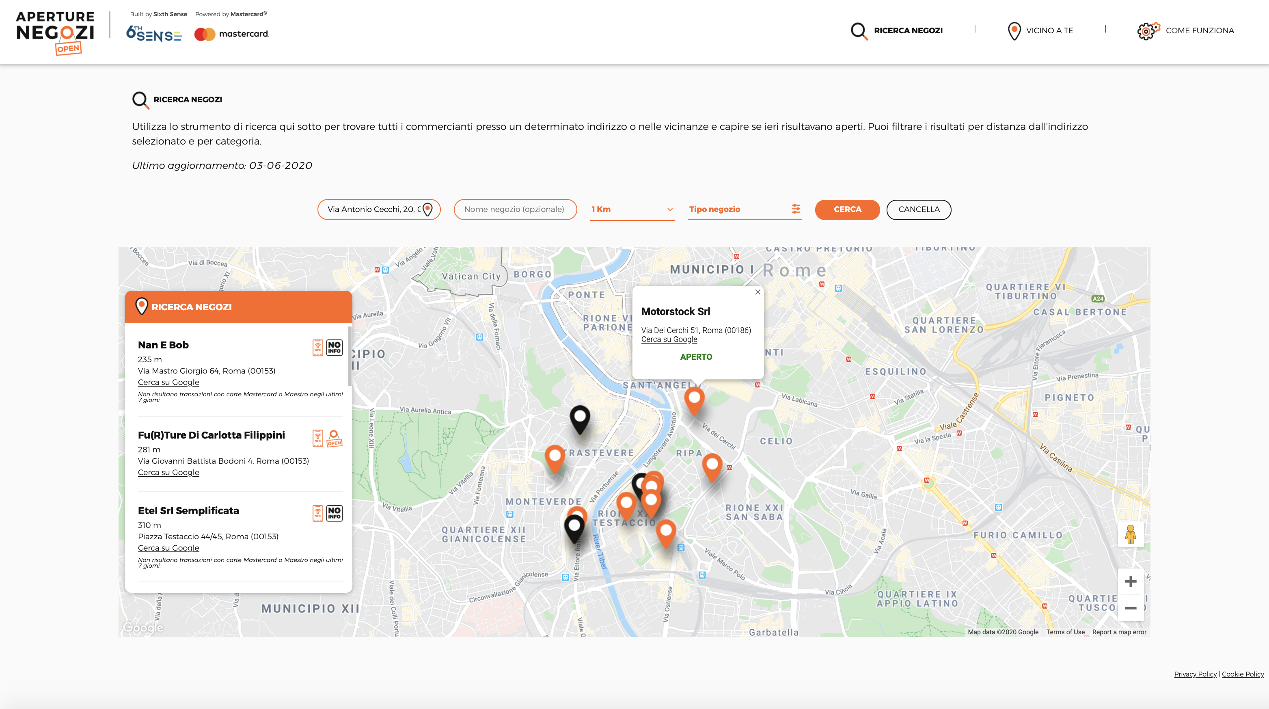This screenshot has height=709, width=1269.
Task: Click NO INFO icon for Nan E Bob
Action: click(335, 348)
